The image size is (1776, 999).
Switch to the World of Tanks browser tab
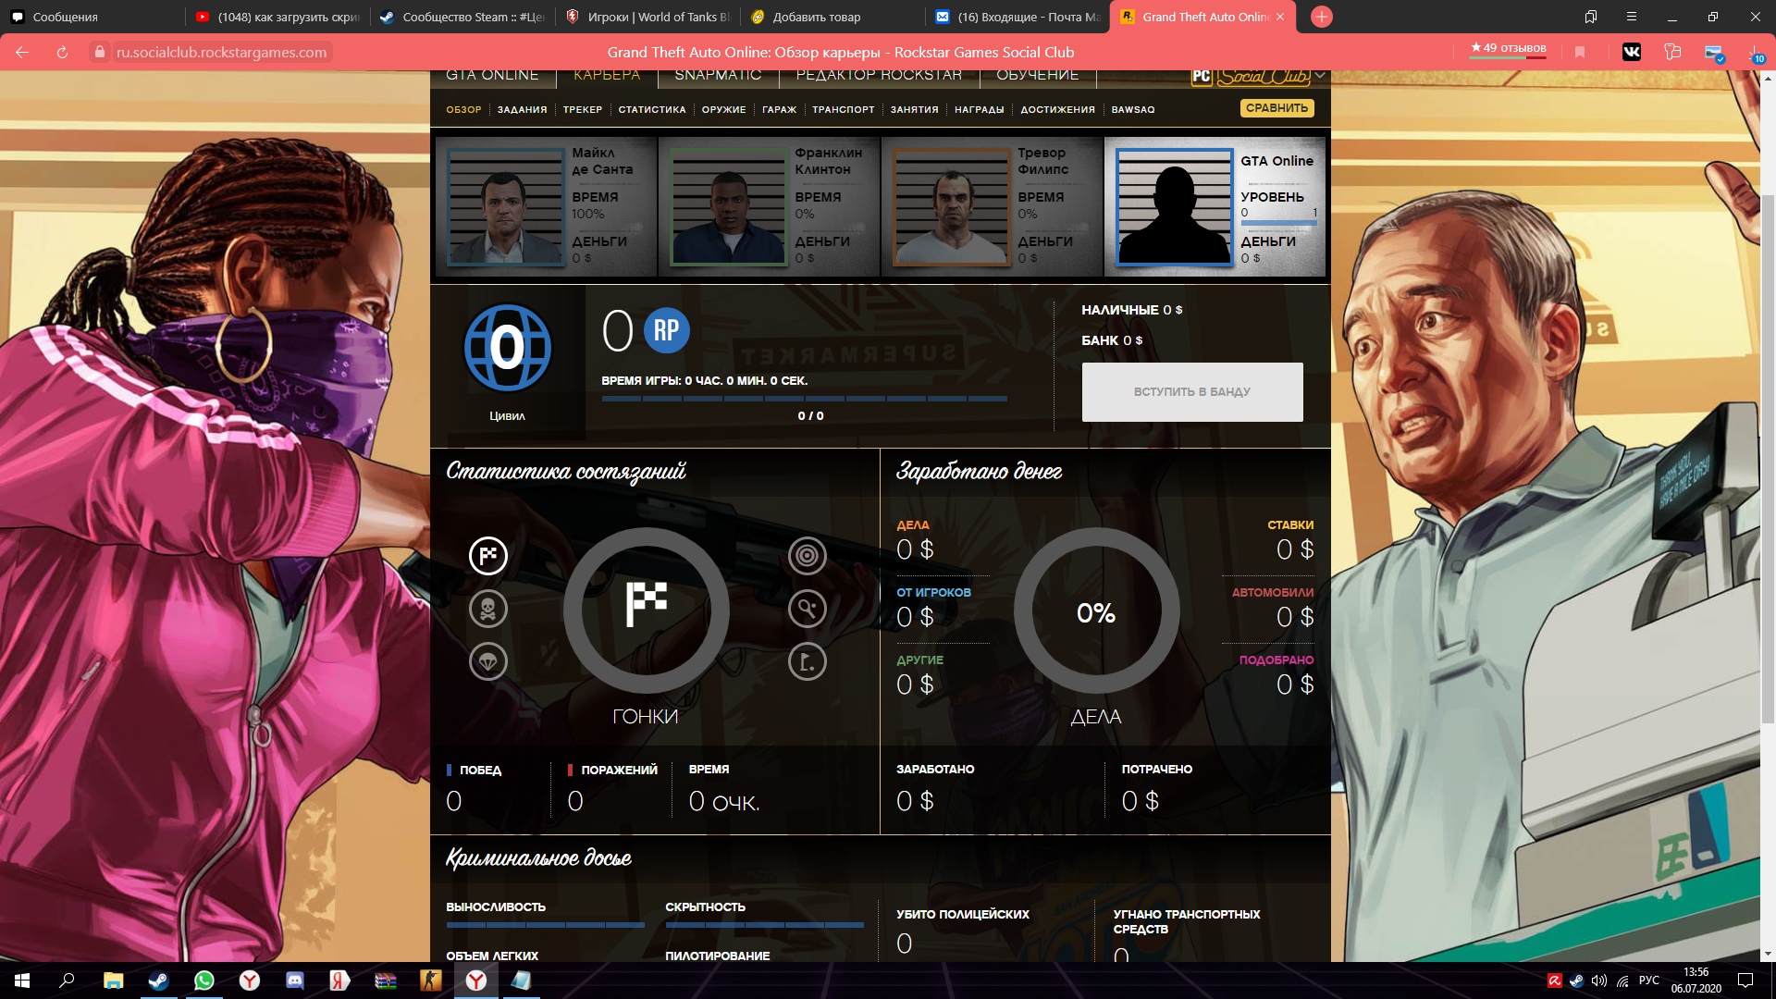click(647, 17)
